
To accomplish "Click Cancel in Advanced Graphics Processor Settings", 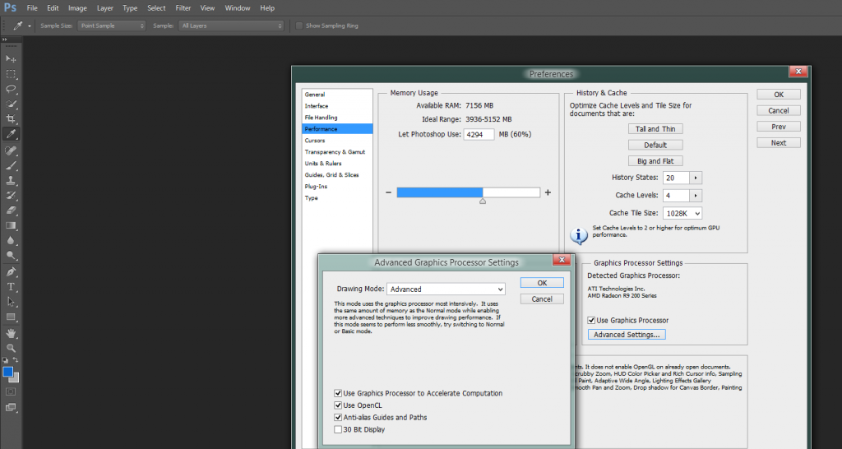I will (542, 299).
